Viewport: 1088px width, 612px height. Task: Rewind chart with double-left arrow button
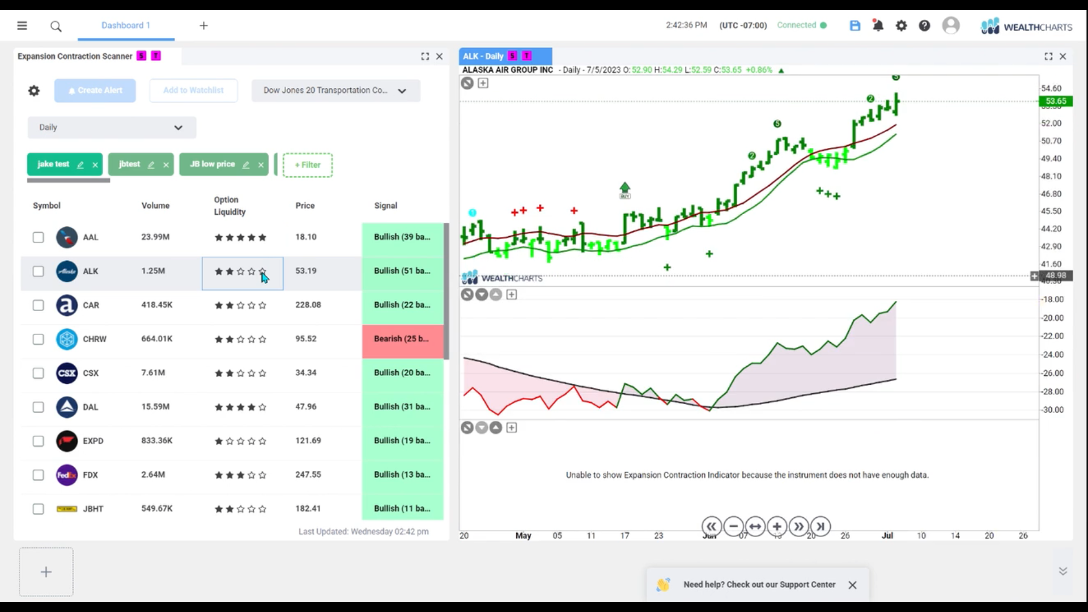(712, 526)
